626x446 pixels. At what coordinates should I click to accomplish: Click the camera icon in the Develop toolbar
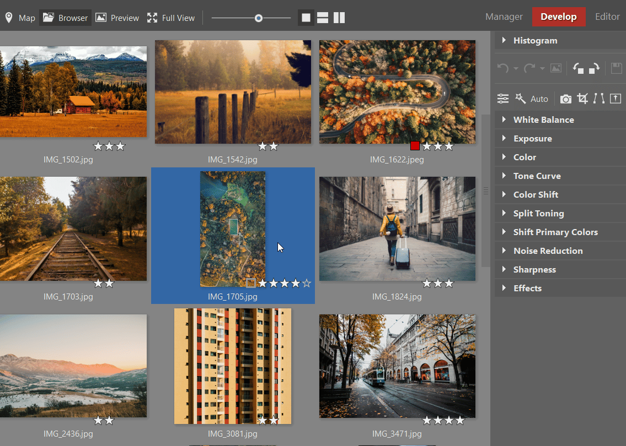565,98
